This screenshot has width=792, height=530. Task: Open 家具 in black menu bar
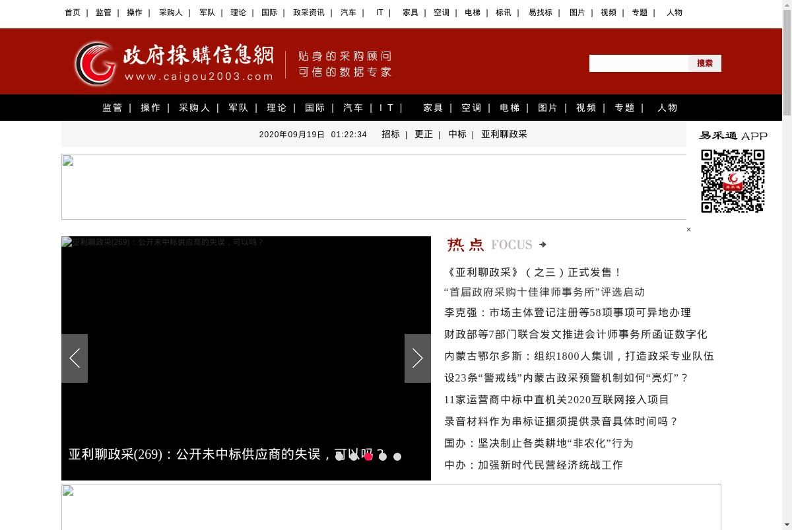coord(434,108)
